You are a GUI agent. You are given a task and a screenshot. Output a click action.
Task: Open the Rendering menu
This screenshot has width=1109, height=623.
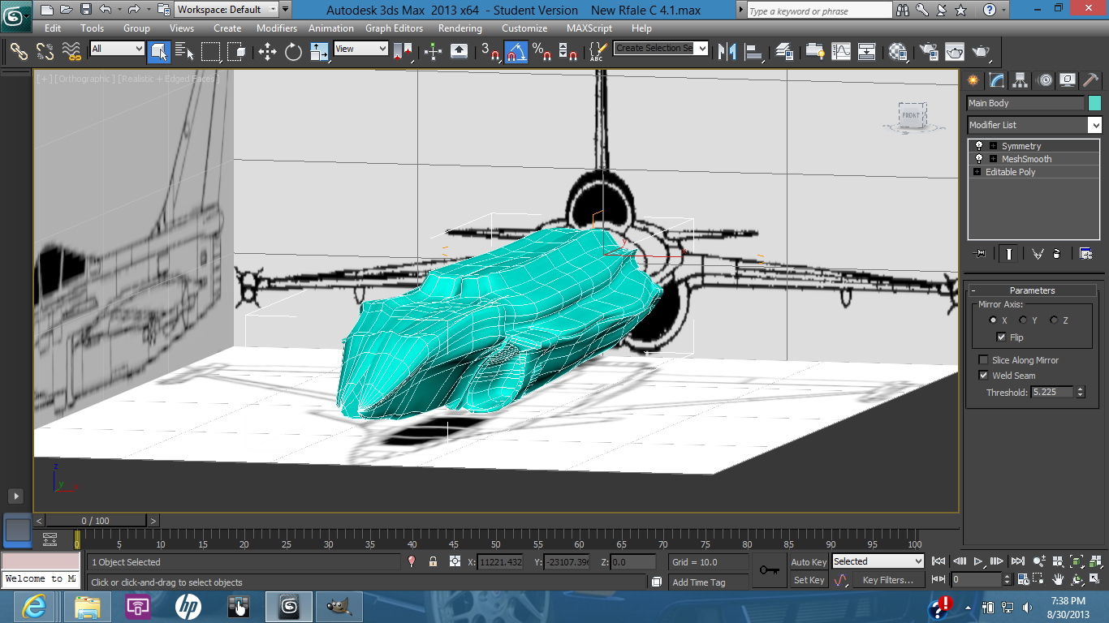pyautogui.click(x=460, y=28)
